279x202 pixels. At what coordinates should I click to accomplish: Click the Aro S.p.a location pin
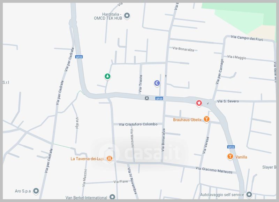[x=36, y=191]
